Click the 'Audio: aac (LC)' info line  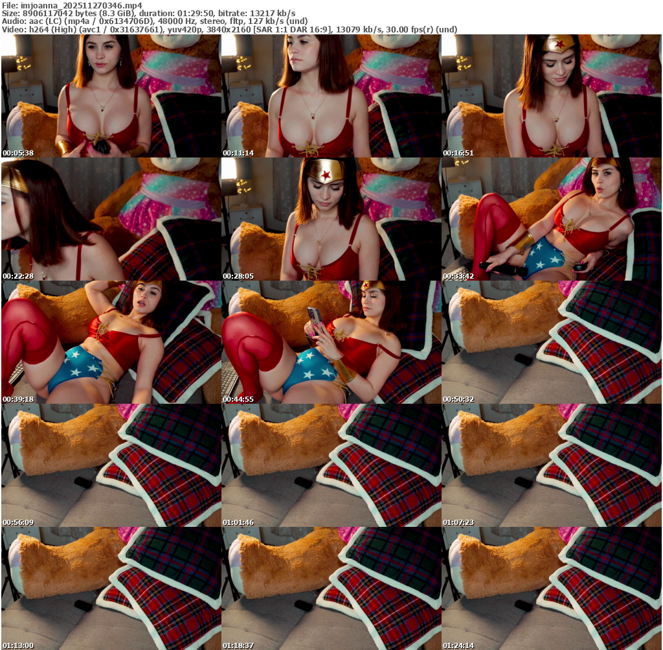click(x=154, y=21)
